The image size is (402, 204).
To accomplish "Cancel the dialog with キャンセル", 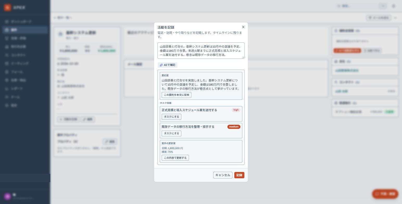I will tap(223, 175).
